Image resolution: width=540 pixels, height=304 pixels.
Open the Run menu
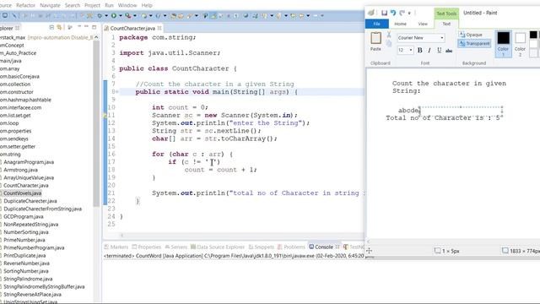109,5
